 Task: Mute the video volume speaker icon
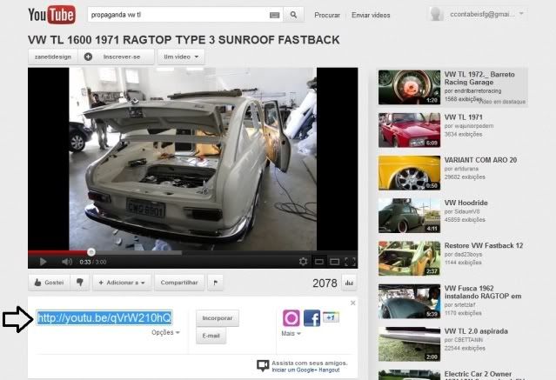[67, 262]
